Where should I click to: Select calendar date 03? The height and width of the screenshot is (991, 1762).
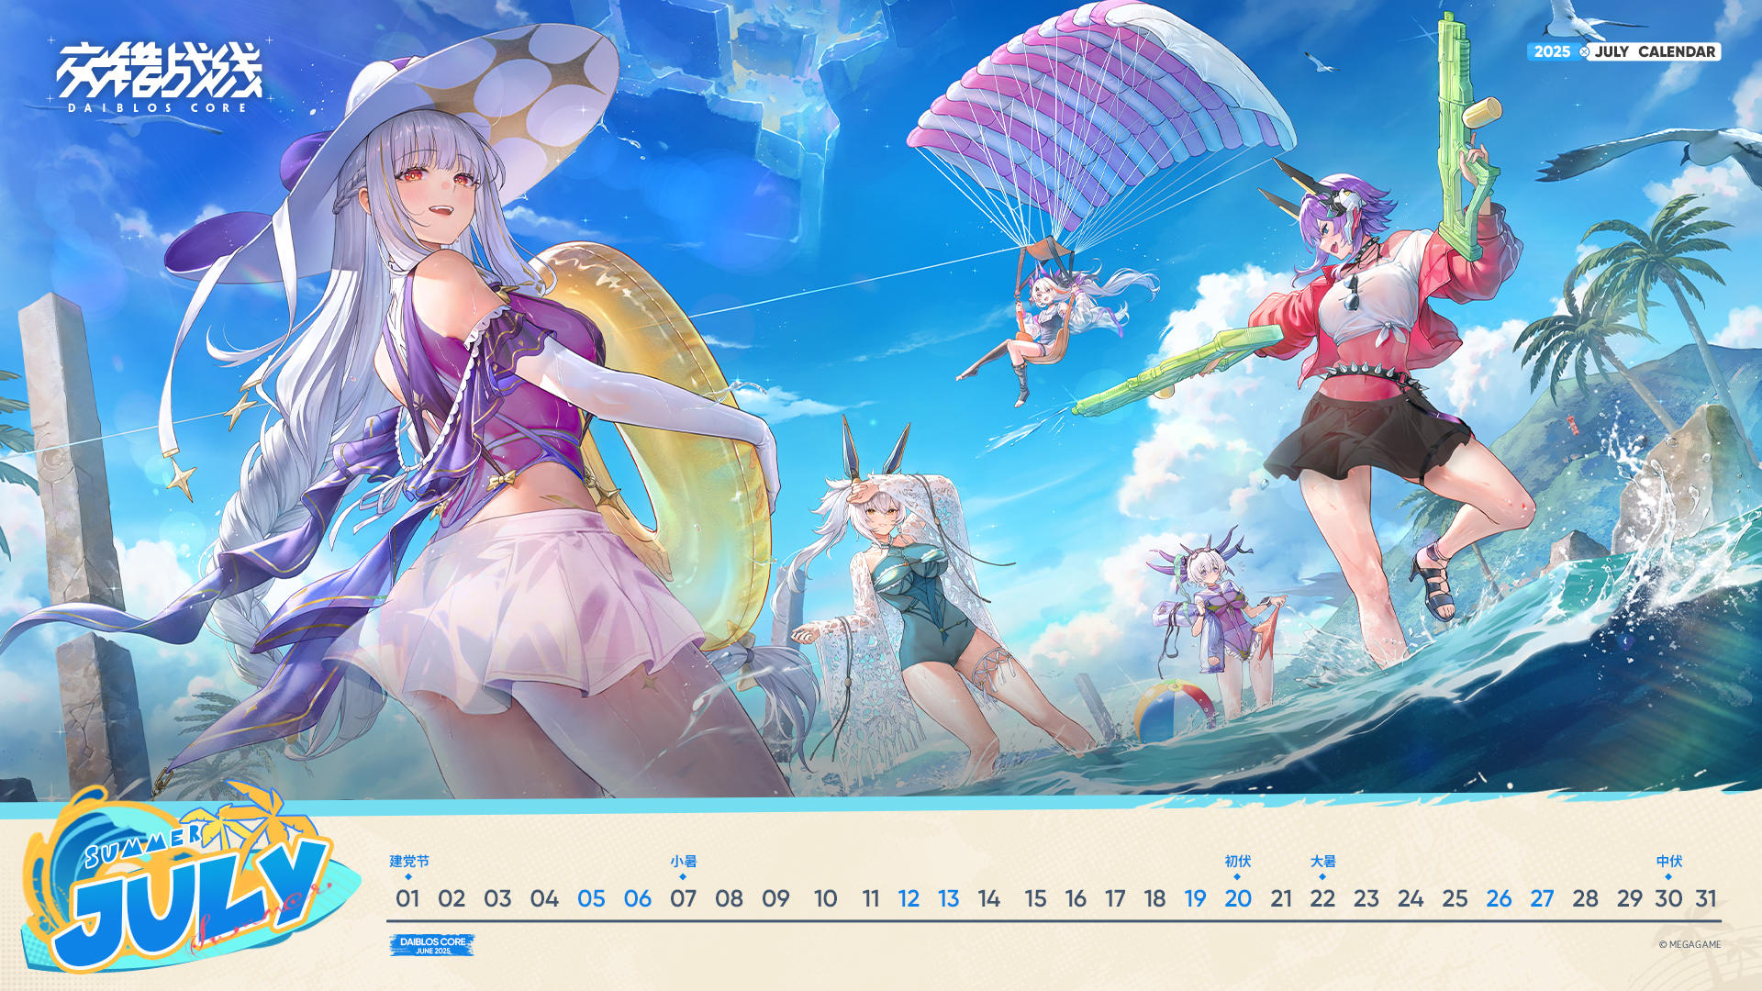[497, 898]
